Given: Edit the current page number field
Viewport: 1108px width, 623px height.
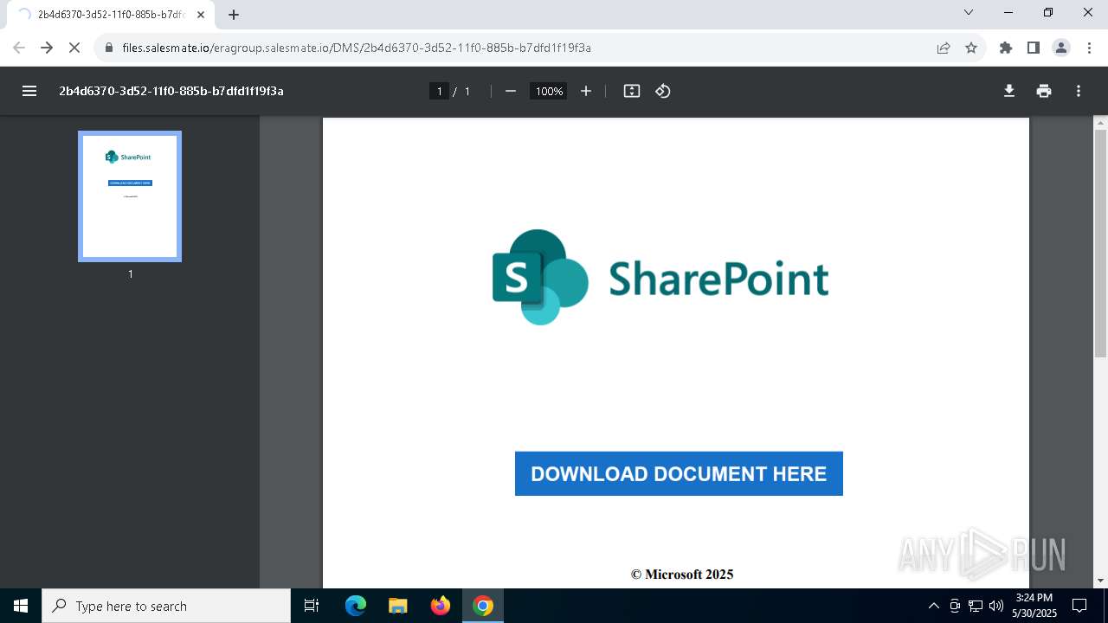Looking at the screenshot, I should click(x=439, y=91).
